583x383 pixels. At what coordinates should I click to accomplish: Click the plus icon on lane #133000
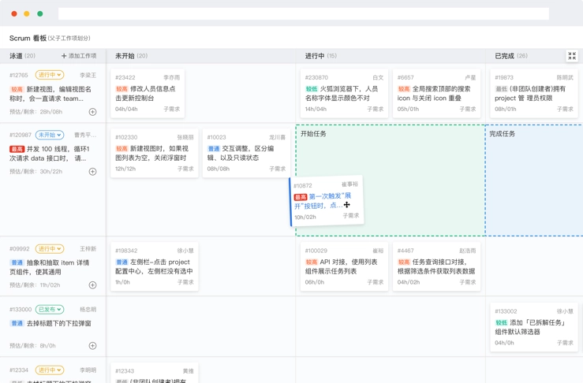coord(92,345)
